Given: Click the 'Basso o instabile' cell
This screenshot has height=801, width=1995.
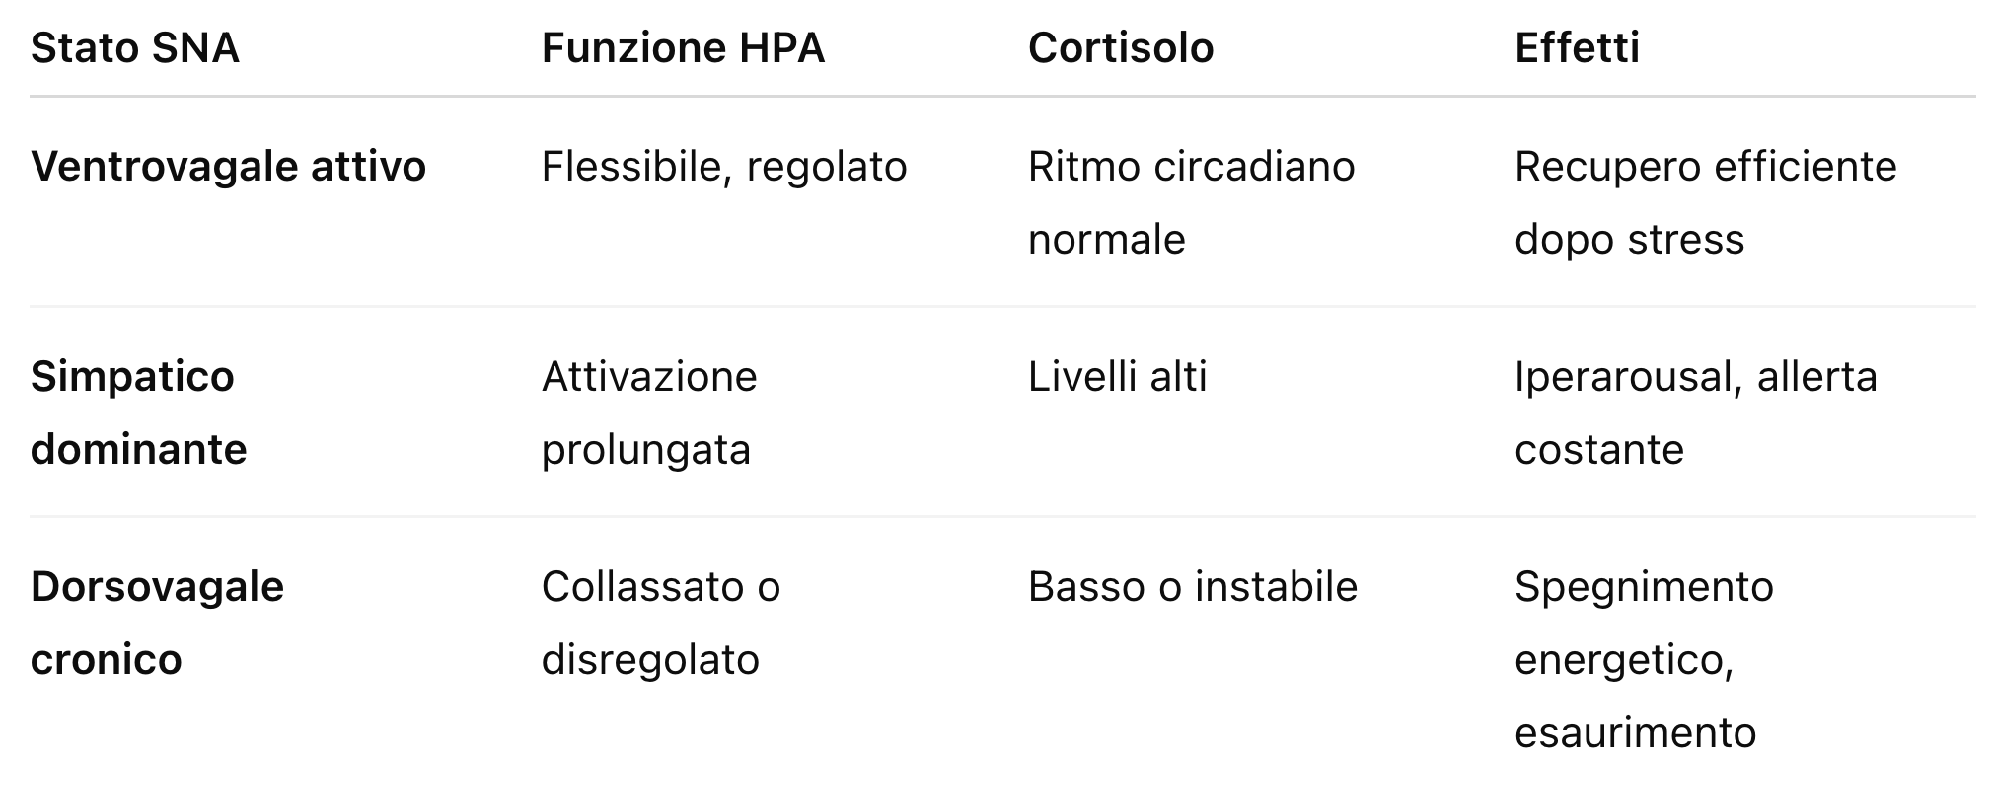Looking at the screenshot, I should (1192, 587).
